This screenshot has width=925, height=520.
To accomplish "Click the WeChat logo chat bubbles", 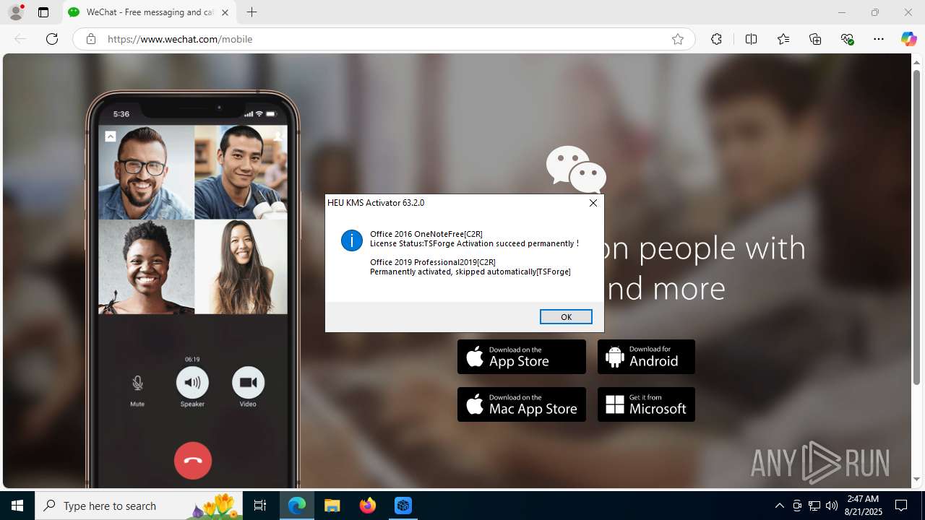I will (x=576, y=169).
